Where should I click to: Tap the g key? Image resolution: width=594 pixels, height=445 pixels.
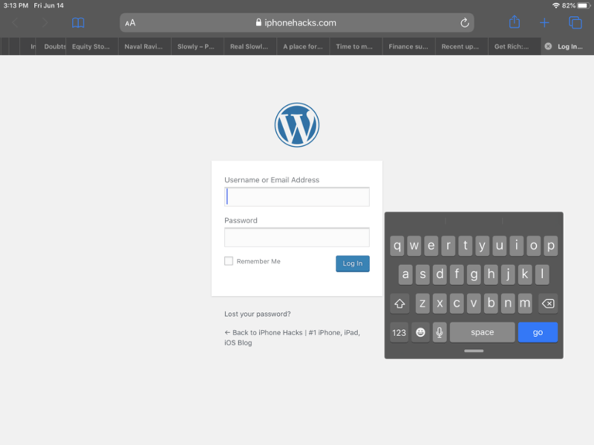474,274
